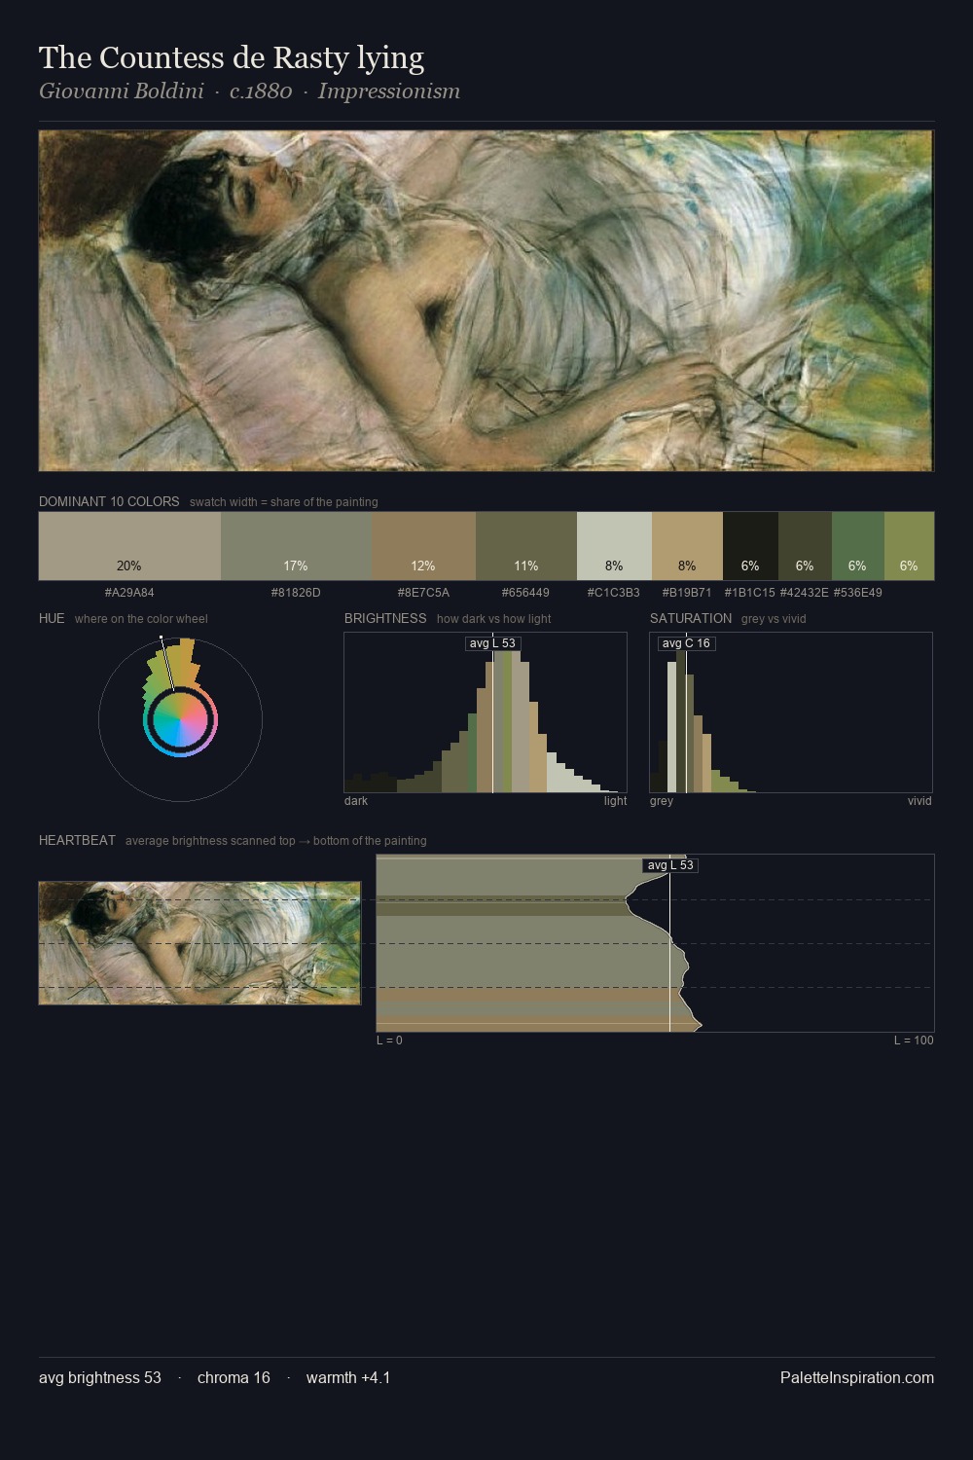The image size is (973, 1460).
Task: Click the "warmth +4.1" footer stat
Action: coord(348,1378)
